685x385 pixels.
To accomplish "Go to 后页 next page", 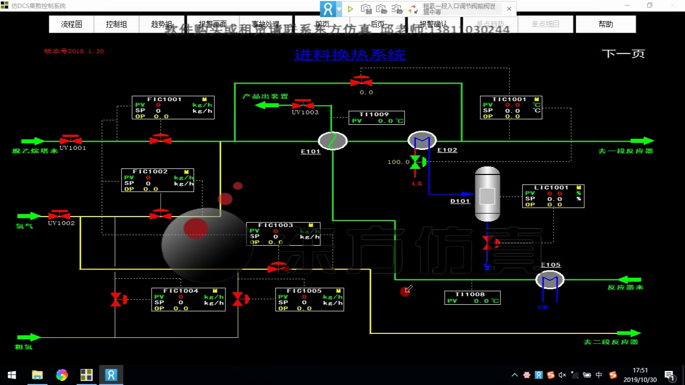I will click(x=377, y=24).
